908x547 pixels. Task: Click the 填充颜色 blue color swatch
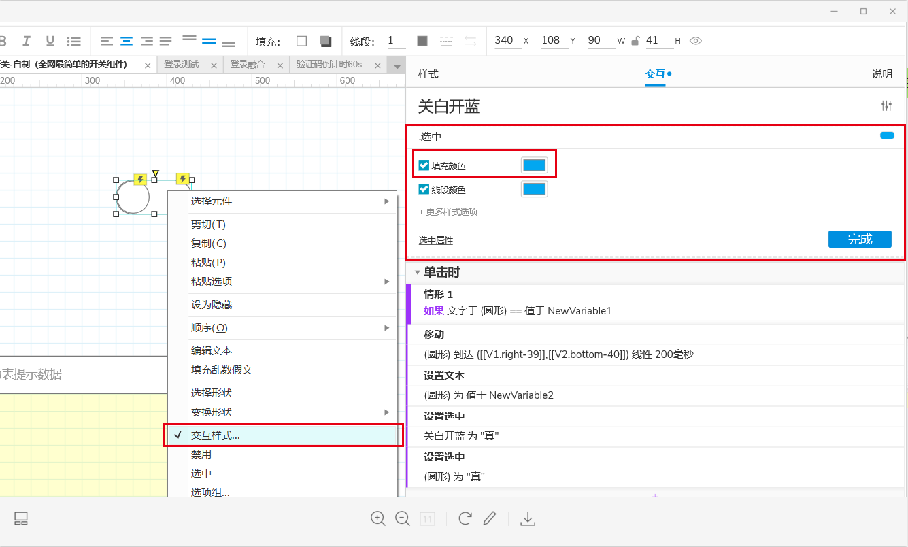point(534,164)
